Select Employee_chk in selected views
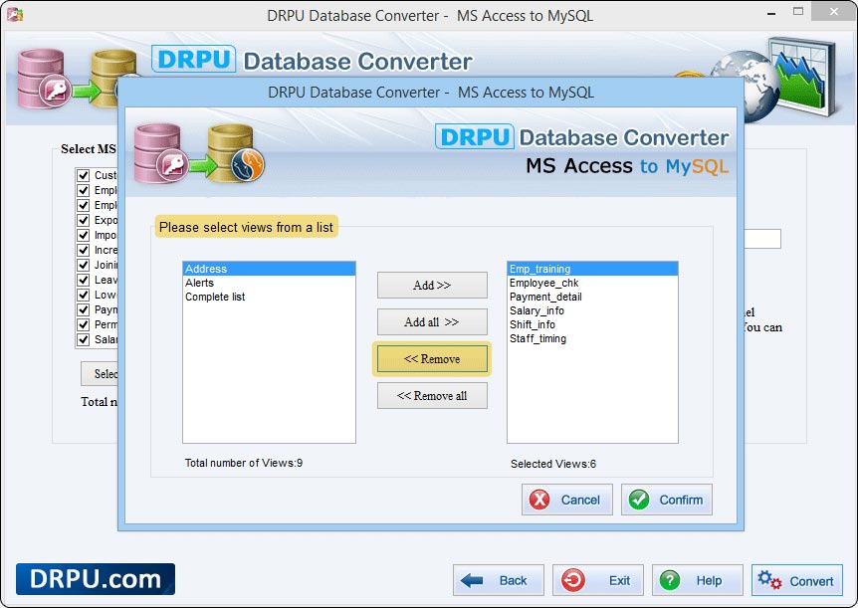Viewport: 858px width, 608px height. point(592,283)
